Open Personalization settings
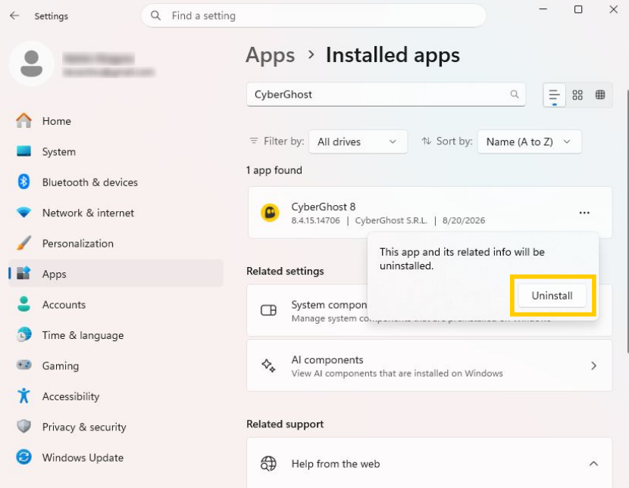Screen dimensions: 629x488 coord(115,244)
